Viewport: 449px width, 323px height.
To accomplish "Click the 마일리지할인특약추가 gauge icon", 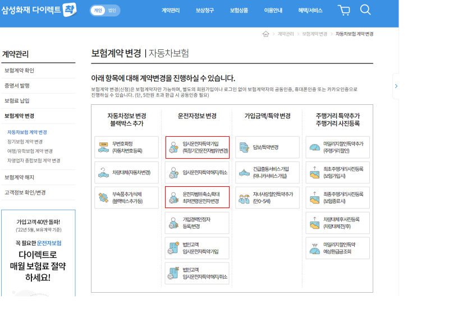I will coord(314,147).
